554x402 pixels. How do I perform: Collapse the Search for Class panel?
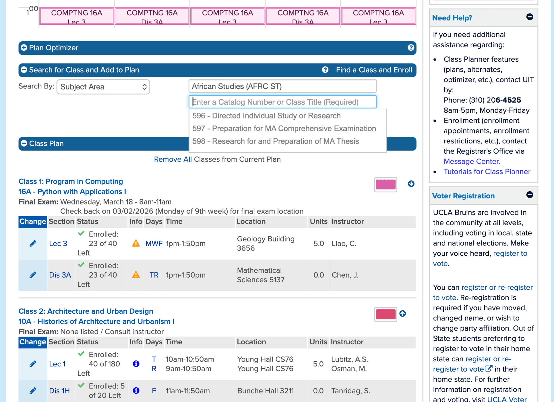(24, 70)
